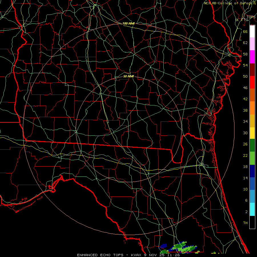The width and height of the screenshot is (257, 257).
Task: Click the bright orange legend swatch
Action: [252, 108]
